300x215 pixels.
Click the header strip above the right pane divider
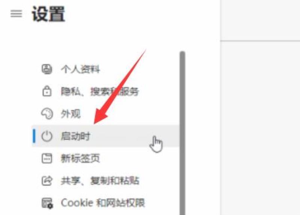(x=260, y=20)
